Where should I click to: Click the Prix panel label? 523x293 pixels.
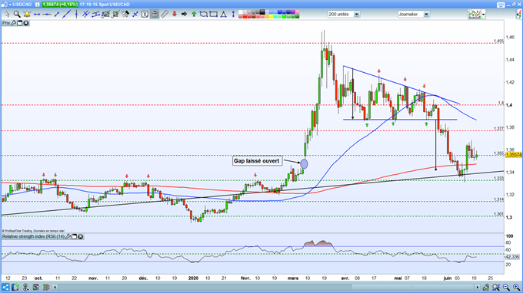tap(6, 23)
